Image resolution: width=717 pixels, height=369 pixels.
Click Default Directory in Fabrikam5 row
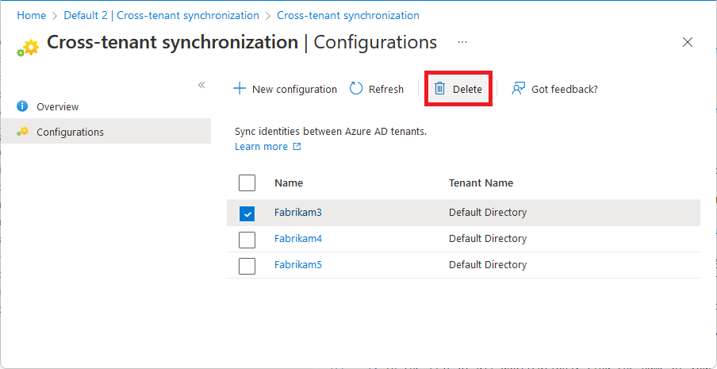pyautogui.click(x=488, y=265)
